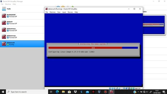
Task: Click the red record icon on the taskbar
Action: tap(105, 92)
